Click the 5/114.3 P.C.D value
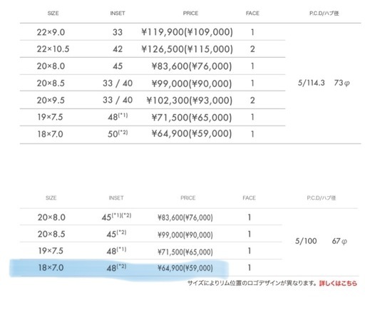 312,83
